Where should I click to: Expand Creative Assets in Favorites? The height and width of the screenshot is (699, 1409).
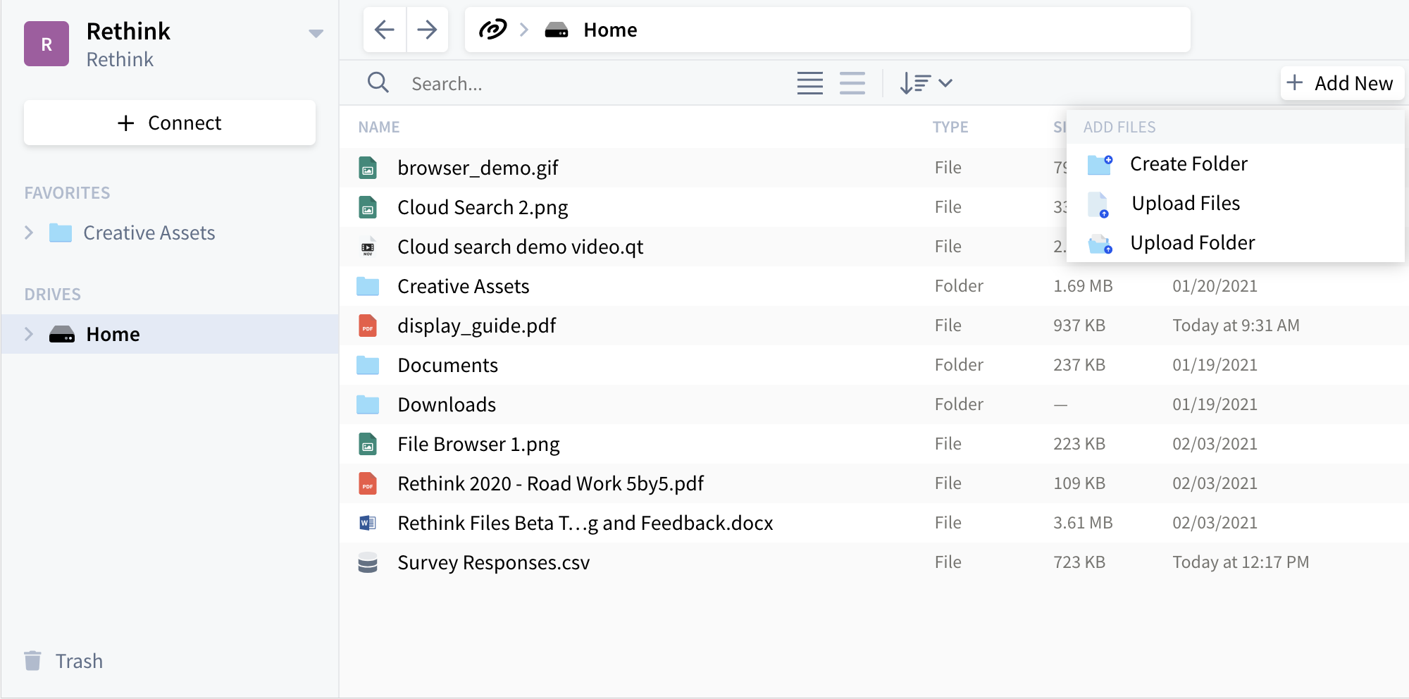(x=29, y=233)
